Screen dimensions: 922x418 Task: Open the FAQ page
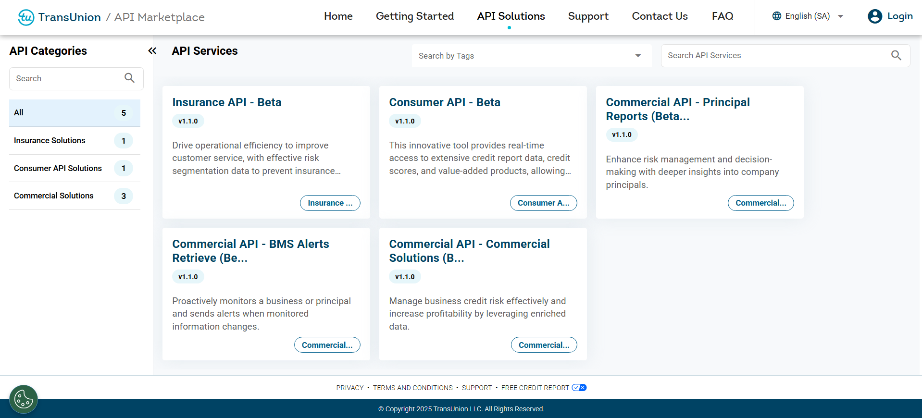(x=723, y=16)
